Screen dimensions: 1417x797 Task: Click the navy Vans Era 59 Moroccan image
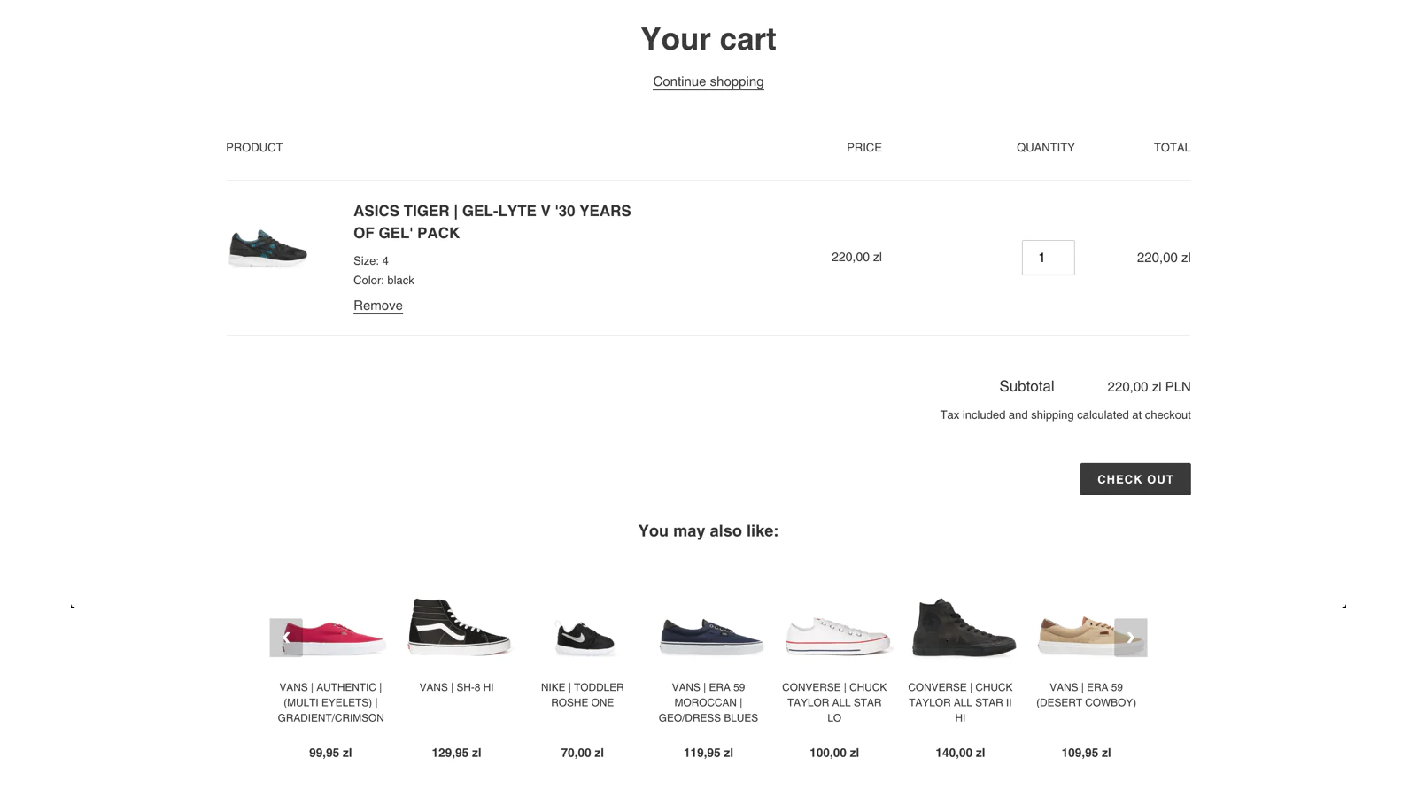coord(708,635)
